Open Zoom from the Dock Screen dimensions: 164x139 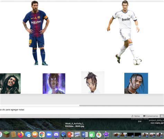49,135
